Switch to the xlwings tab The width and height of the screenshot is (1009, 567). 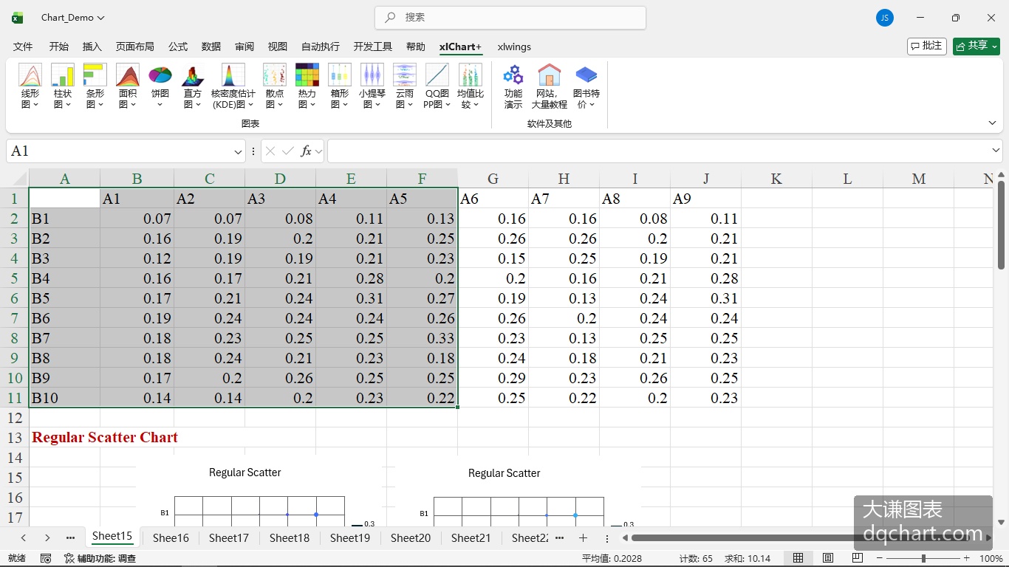coord(514,47)
